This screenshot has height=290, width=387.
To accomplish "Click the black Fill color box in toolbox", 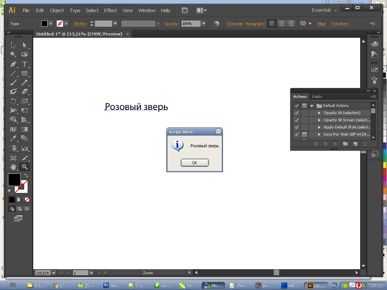I will [14, 180].
